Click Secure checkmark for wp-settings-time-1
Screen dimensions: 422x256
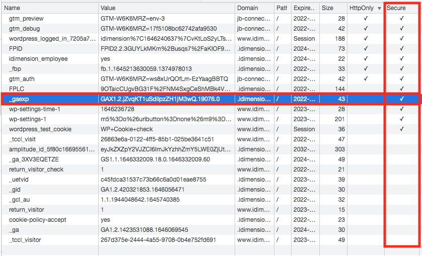[x=402, y=109]
